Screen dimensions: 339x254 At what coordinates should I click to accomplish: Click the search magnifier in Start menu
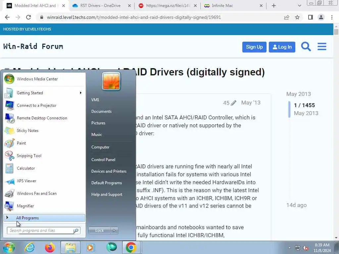click(x=76, y=231)
